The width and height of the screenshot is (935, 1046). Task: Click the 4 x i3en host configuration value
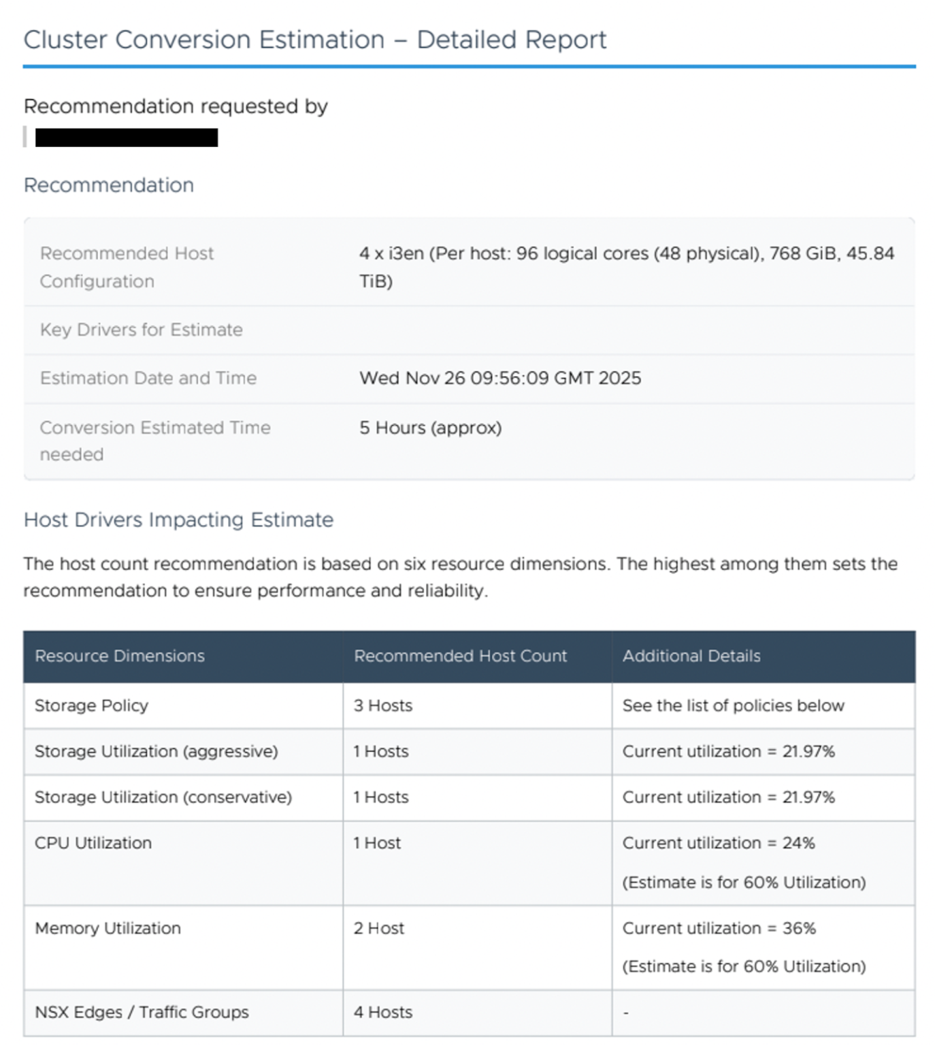pyautogui.click(x=626, y=267)
